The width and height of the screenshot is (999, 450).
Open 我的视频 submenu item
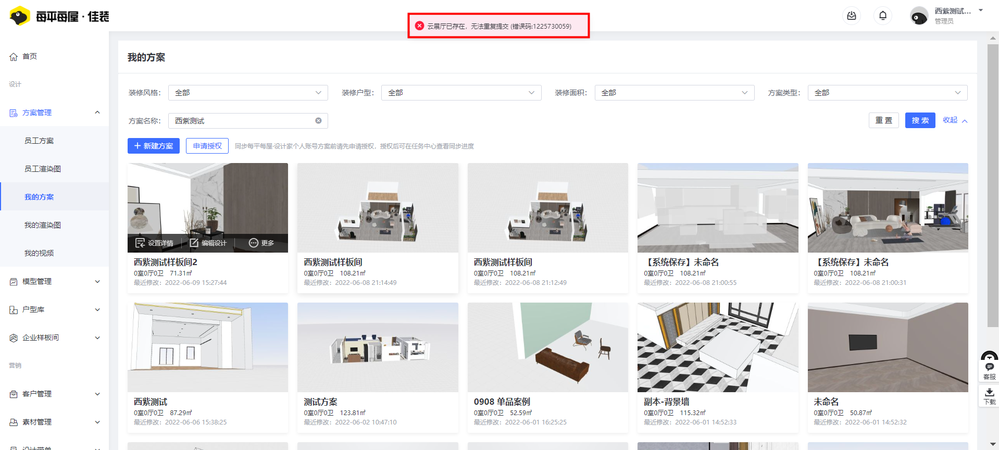[39, 253]
